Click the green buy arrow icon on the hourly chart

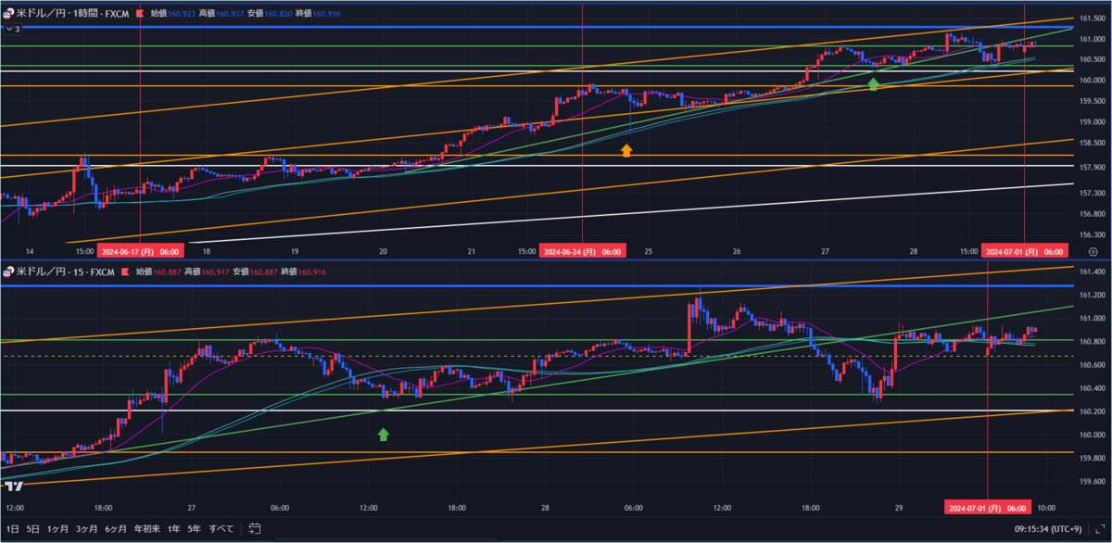point(874,83)
